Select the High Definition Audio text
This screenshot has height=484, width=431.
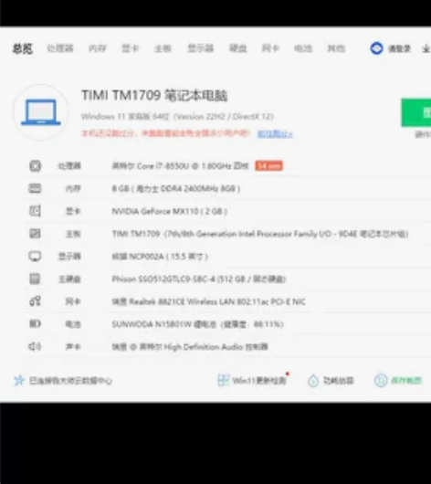pyautogui.click(x=190, y=347)
